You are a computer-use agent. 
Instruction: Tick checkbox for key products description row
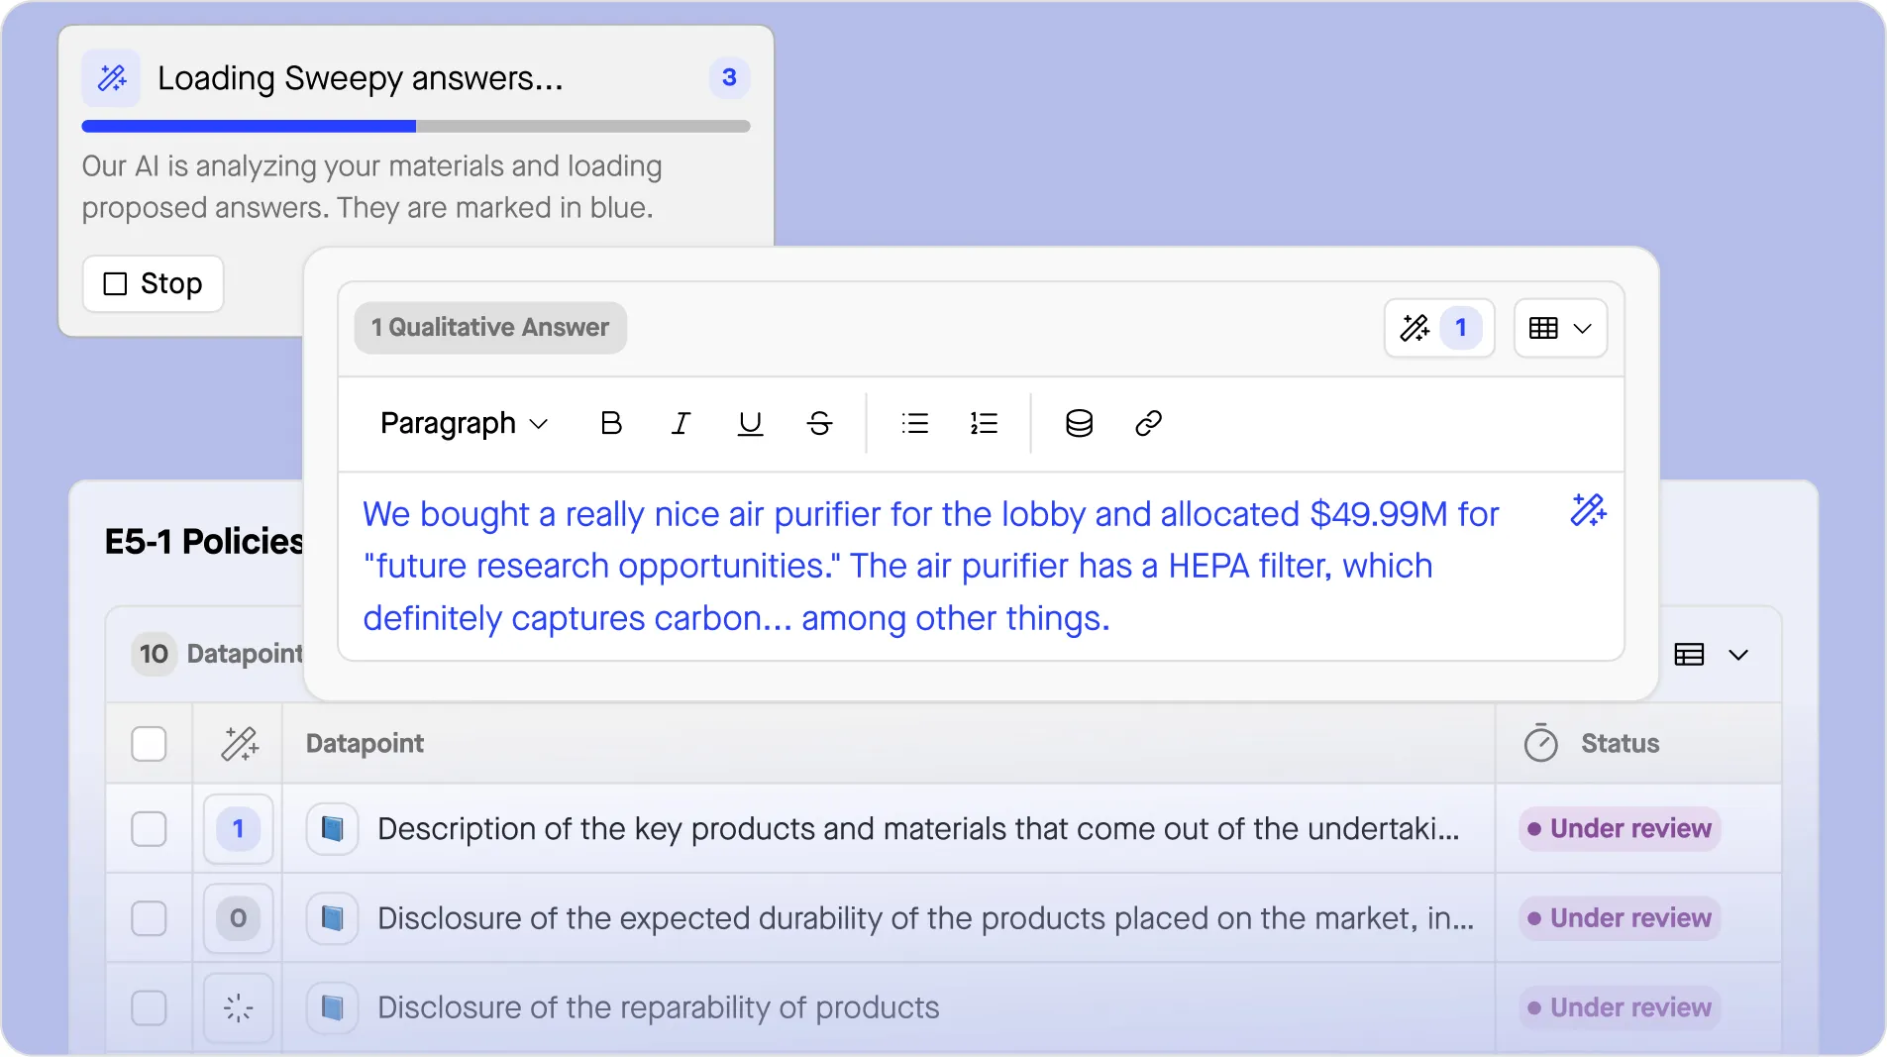pos(149,829)
